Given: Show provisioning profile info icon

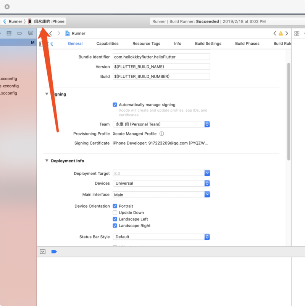Looking at the screenshot, I should pyautogui.click(x=161, y=133).
